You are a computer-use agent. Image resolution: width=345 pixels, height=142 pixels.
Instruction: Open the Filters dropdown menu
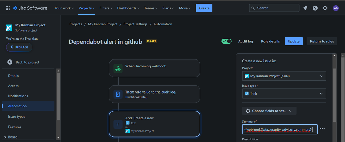106,8
